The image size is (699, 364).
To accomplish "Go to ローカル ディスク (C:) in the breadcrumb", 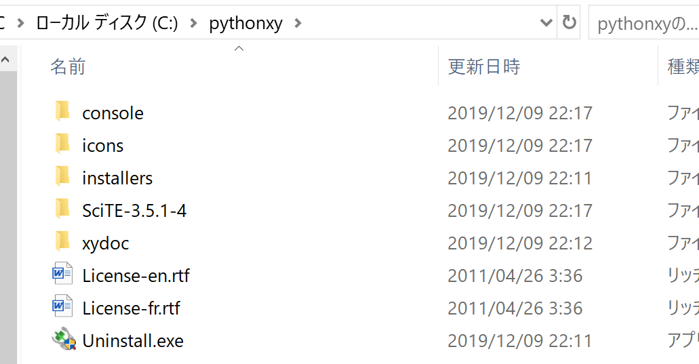I will tap(107, 23).
